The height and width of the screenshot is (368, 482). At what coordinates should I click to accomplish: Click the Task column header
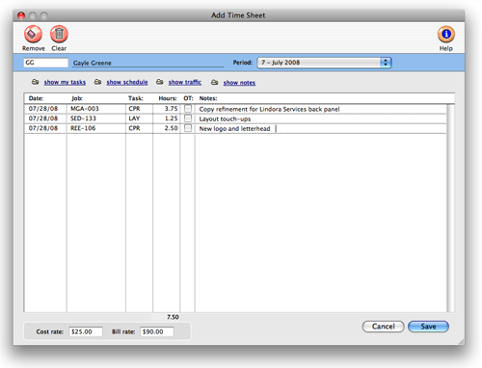pos(135,98)
